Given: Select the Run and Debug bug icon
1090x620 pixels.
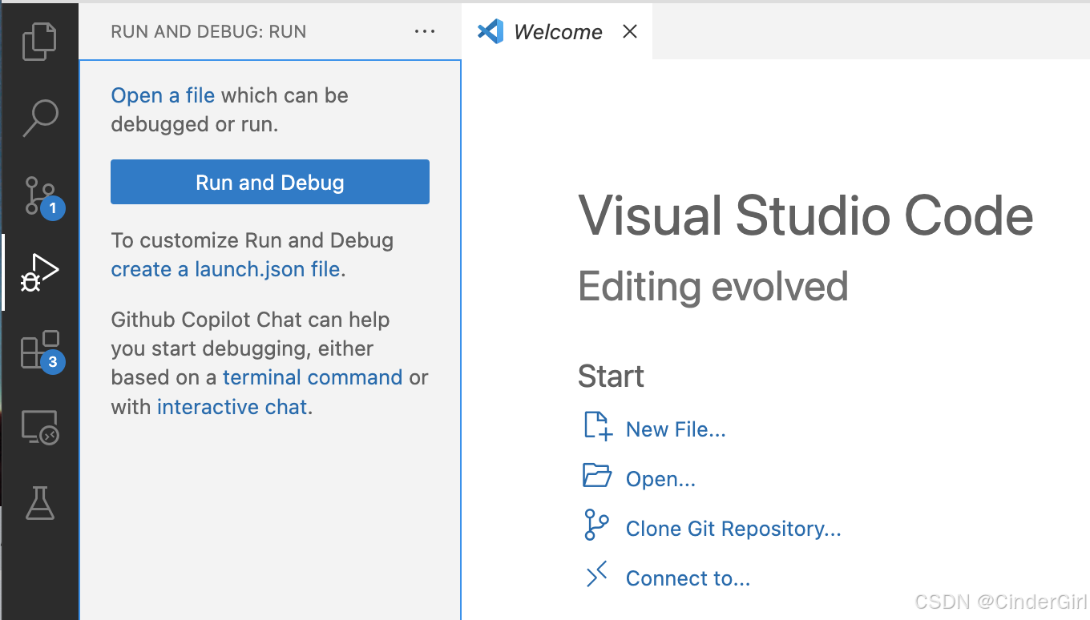Looking at the screenshot, I should point(39,272).
